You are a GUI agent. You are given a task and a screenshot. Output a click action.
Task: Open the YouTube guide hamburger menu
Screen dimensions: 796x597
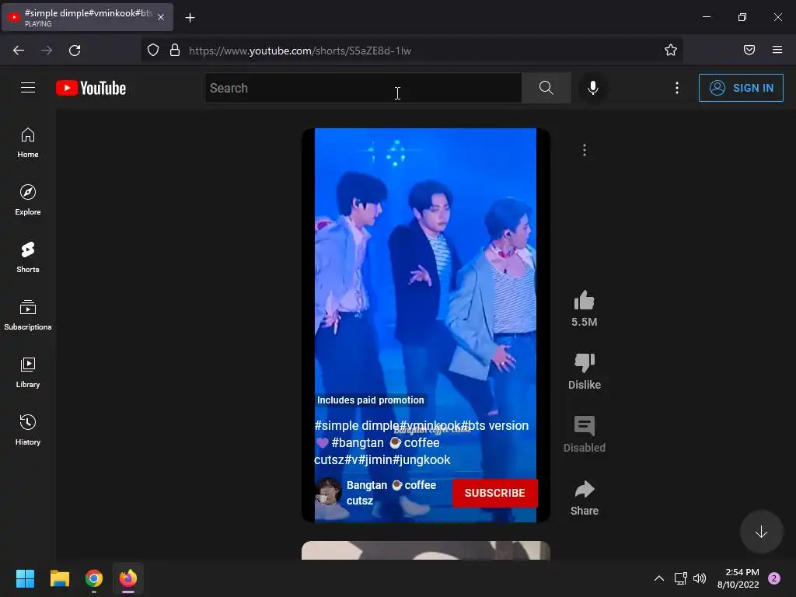tap(28, 88)
